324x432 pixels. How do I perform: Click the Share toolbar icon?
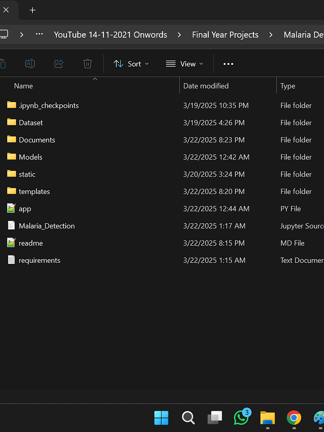click(58, 63)
